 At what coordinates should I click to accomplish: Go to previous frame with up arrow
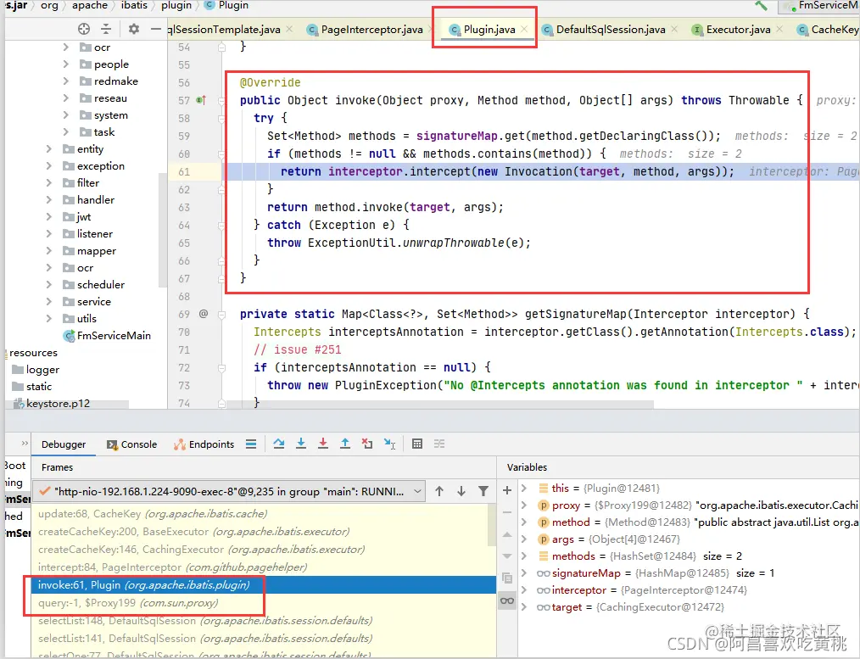point(439,491)
